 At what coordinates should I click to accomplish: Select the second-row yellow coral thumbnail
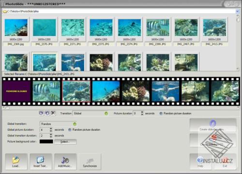point(101,62)
